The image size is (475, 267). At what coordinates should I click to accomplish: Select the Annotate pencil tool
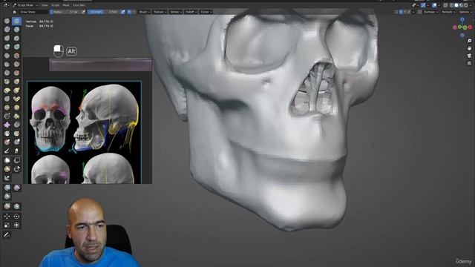tap(7, 235)
